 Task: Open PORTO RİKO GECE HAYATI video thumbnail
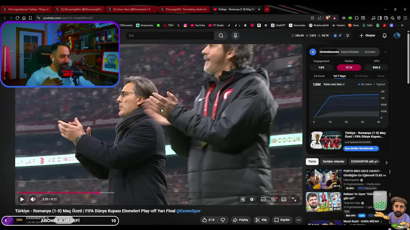pyautogui.click(x=324, y=179)
